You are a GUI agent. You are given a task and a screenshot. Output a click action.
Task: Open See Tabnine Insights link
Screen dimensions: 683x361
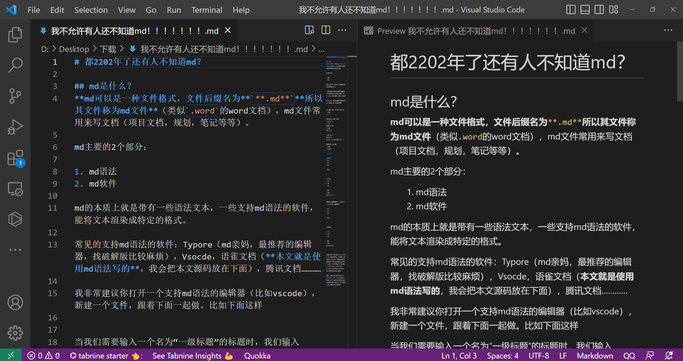193,356
